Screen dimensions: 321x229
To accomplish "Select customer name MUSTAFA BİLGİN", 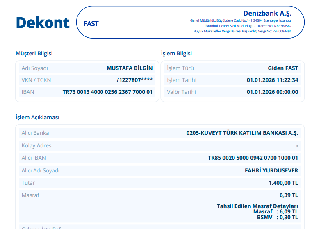I will (x=130, y=68).
